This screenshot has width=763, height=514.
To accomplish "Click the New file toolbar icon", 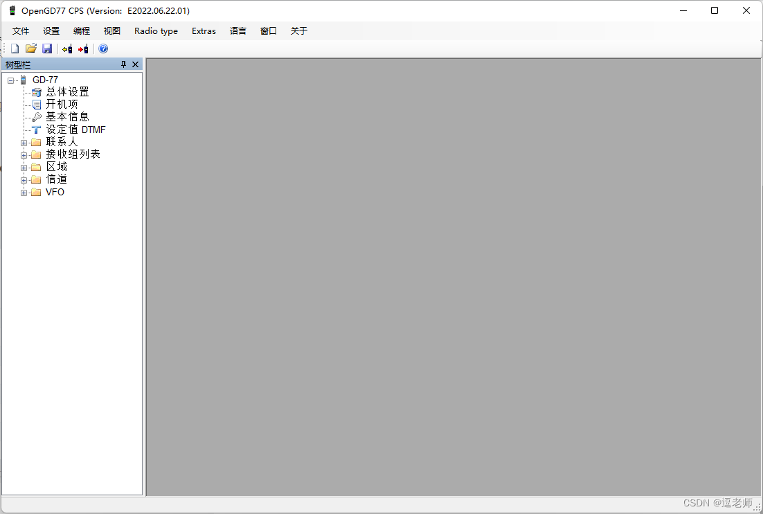I will [15, 48].
